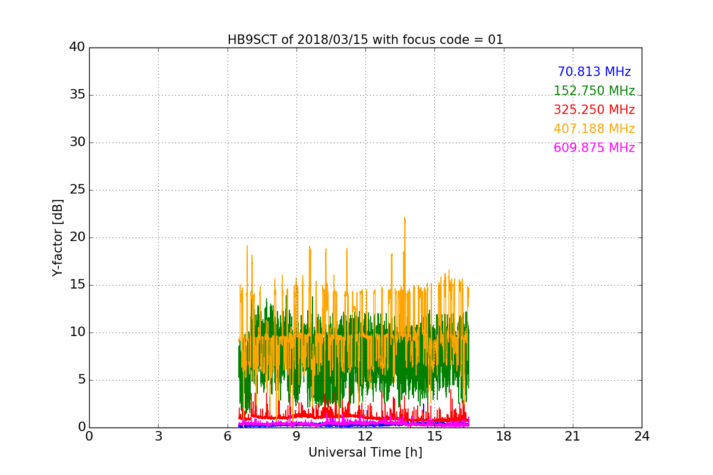Click the y-axis tick label 10

pos(77,332)
